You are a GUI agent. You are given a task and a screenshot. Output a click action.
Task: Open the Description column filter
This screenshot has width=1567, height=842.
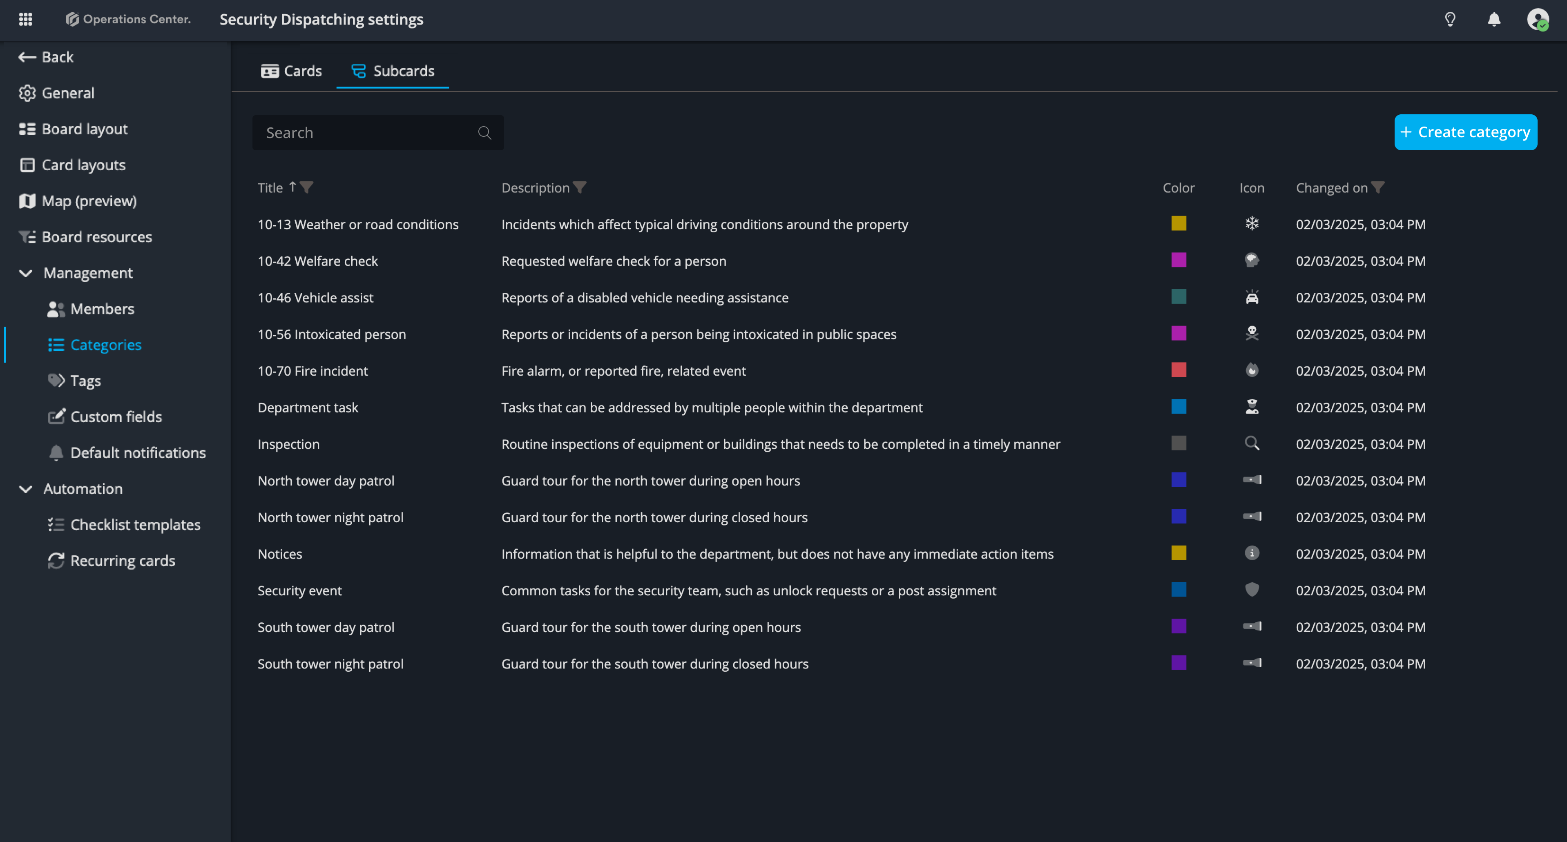580,187
